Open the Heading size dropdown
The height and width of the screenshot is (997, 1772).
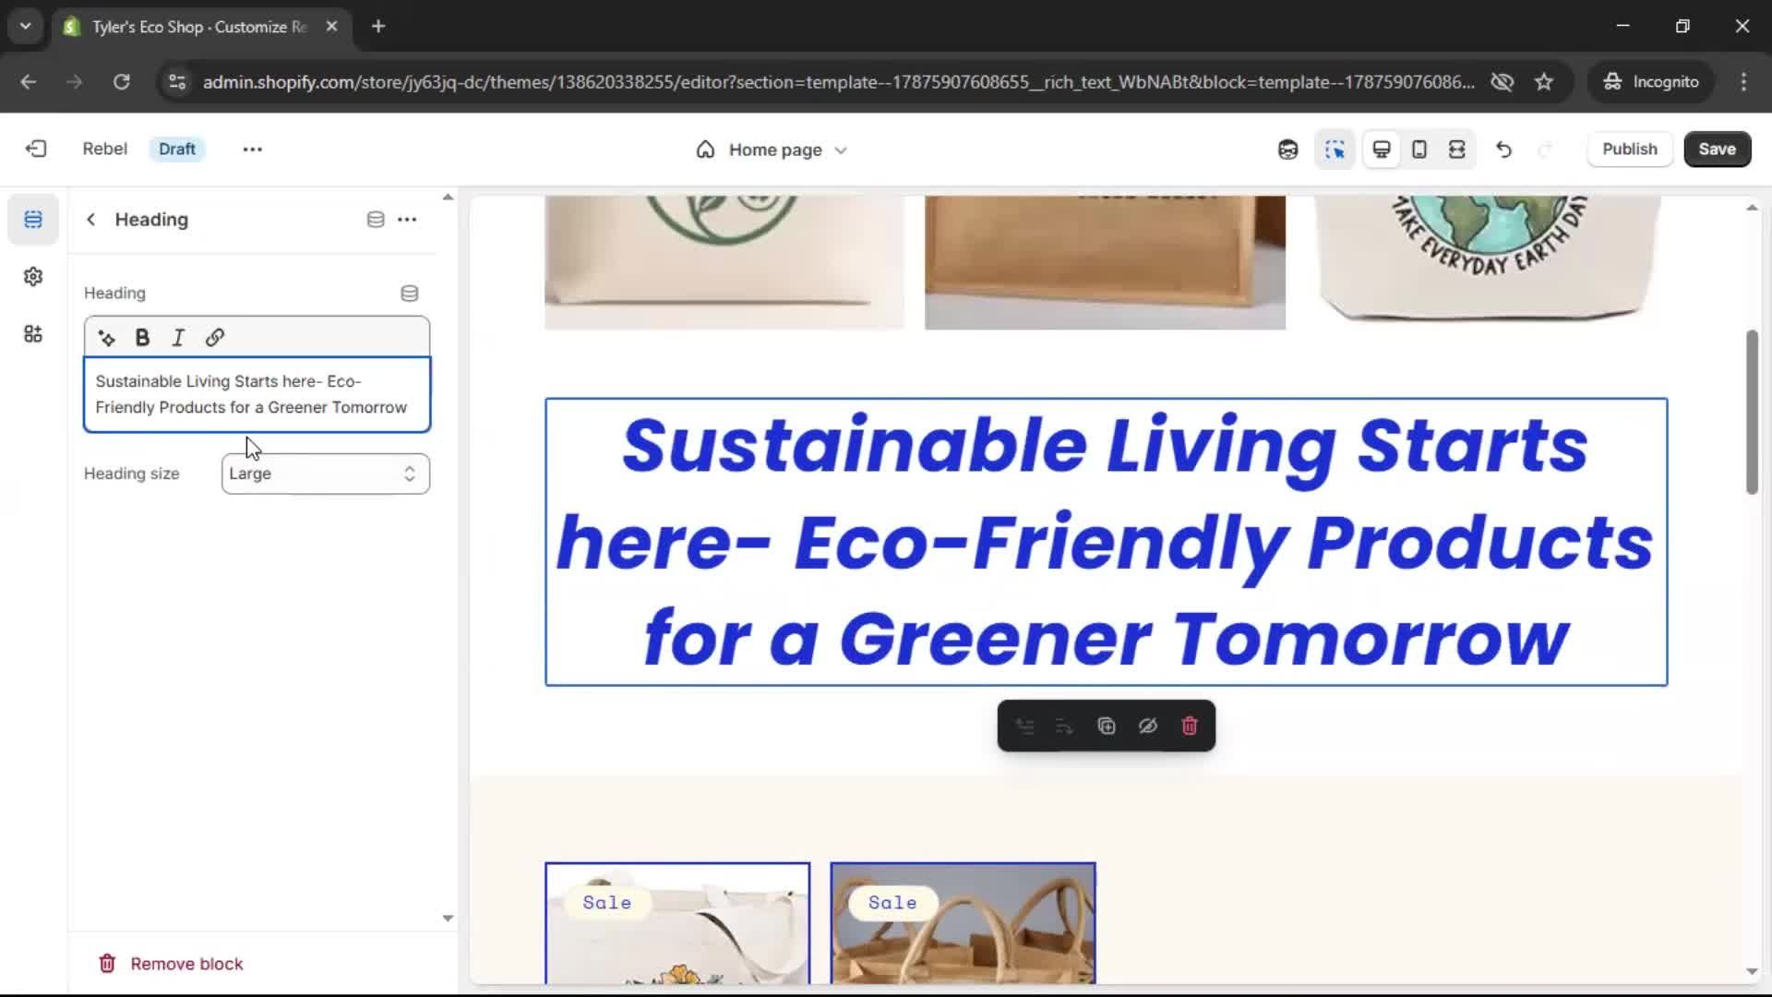[x=325, y=474]
